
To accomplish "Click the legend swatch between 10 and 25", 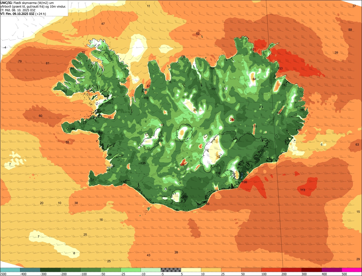I will click(x=211, y=270).
